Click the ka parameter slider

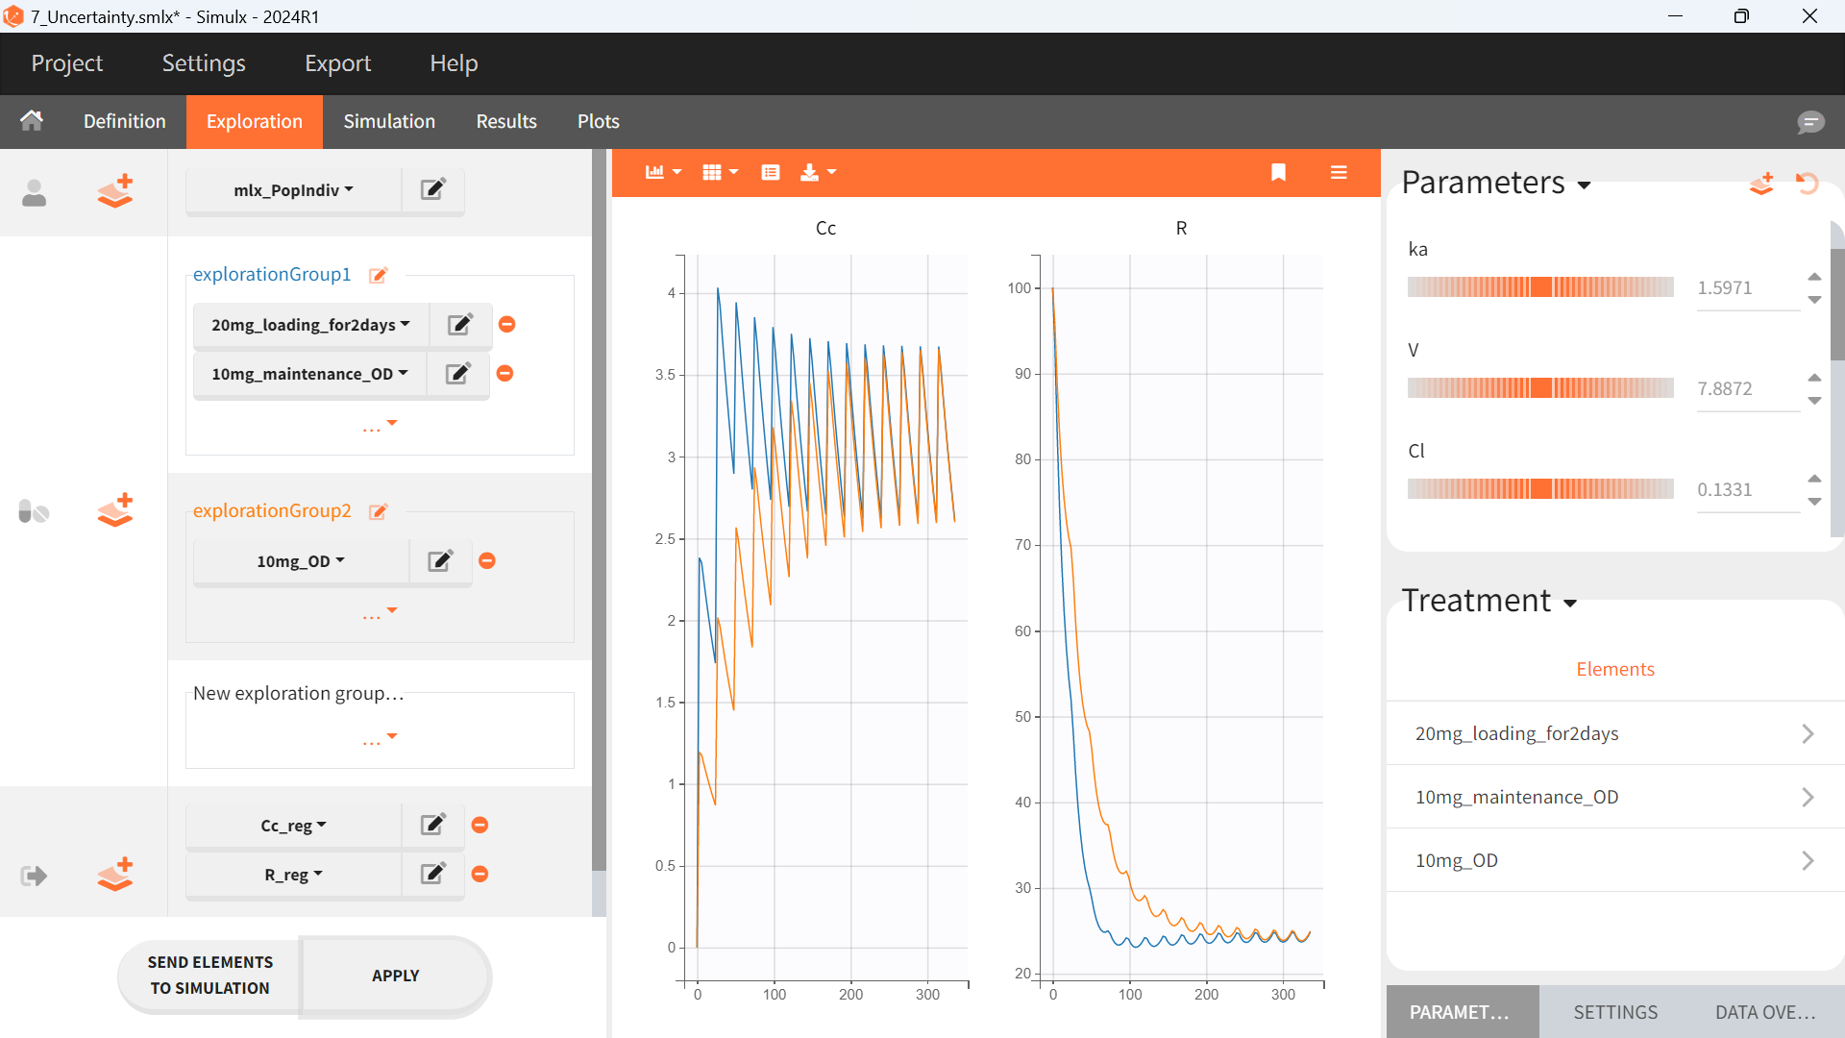1540,287
